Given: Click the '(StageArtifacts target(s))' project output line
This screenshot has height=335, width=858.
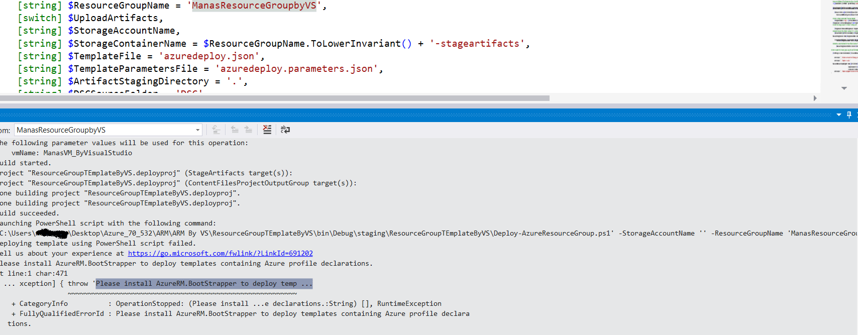Looking at the screenshot, I should 146,173.
